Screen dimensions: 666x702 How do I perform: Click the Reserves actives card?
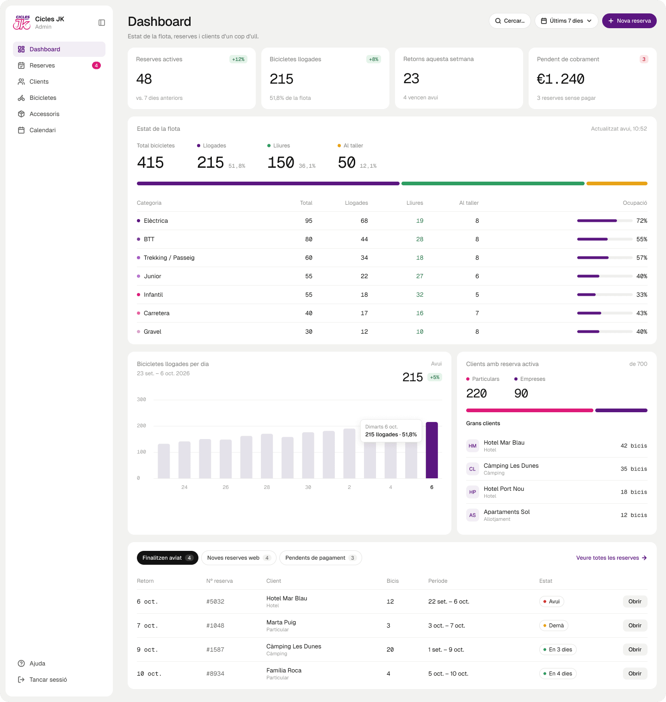click(x=191, y=79)
